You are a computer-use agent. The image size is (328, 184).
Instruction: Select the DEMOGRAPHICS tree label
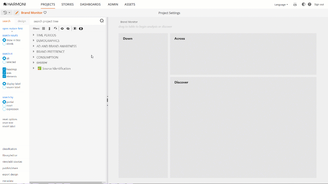(48, 41)
